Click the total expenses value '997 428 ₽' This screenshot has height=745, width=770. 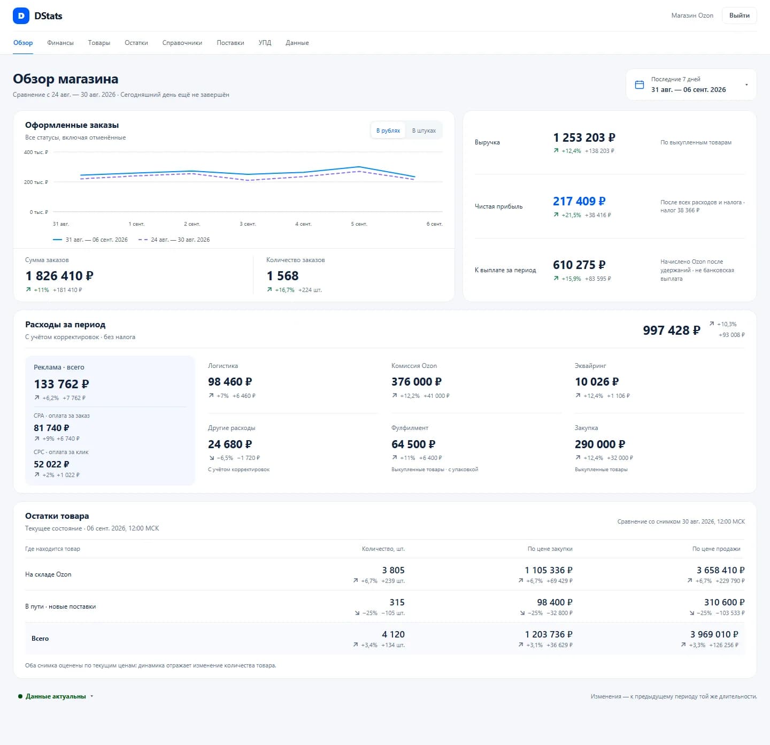(x=672, y=331)
